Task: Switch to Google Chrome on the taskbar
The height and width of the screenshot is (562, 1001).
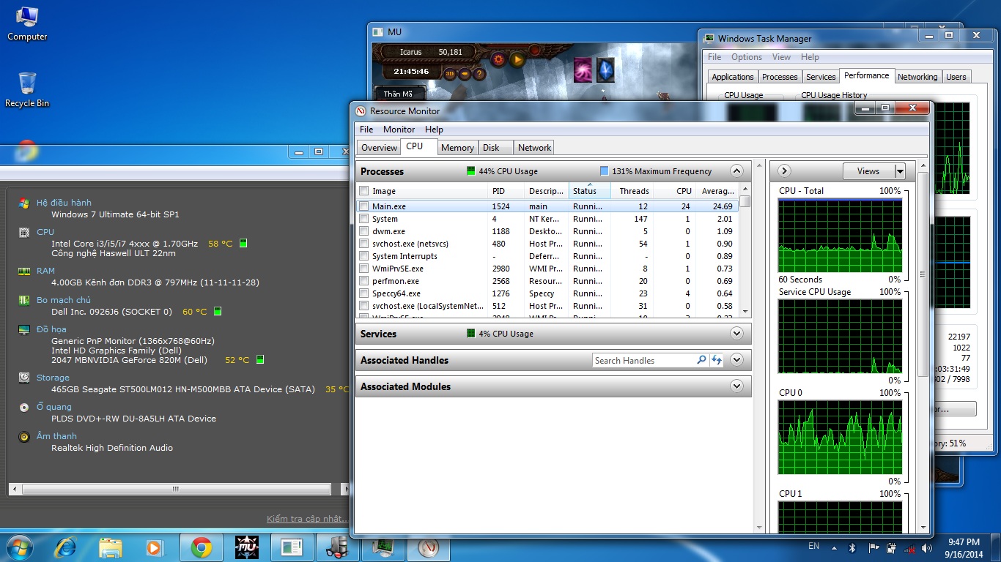Action: [x=202, y=547]
